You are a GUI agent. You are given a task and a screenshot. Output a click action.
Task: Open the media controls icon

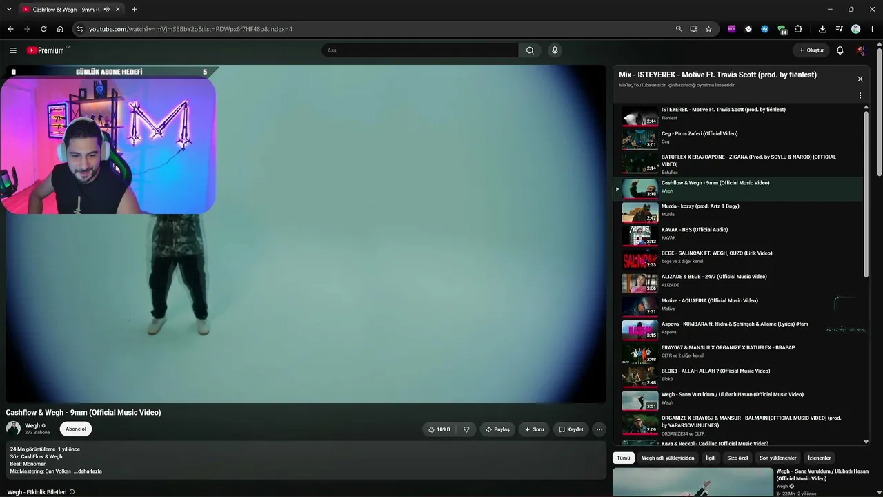[x=840, y=29]
